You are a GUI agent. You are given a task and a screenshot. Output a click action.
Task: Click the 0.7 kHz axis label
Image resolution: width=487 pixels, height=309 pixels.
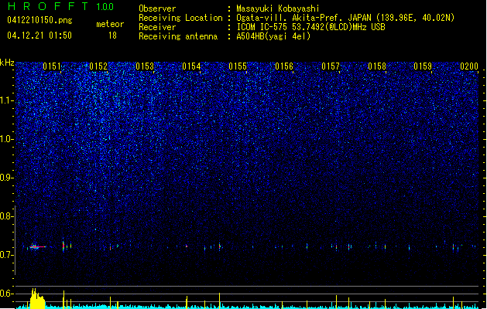coord(6,255)
